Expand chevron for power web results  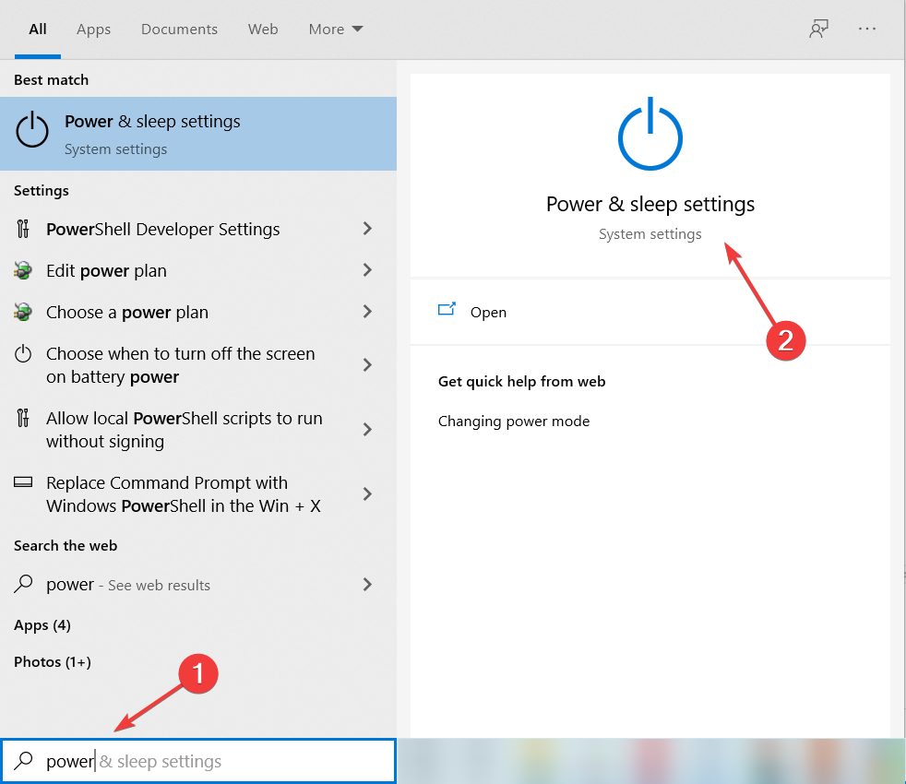367,584
